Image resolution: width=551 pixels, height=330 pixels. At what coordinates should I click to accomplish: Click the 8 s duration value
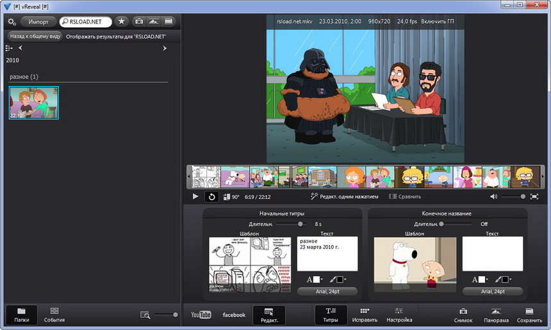pyautogui.click(x=318, y=224)
